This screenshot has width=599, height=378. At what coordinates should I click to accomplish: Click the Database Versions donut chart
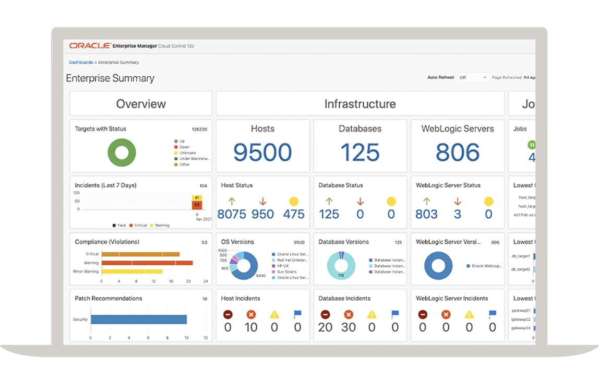[x=341, y=265]
